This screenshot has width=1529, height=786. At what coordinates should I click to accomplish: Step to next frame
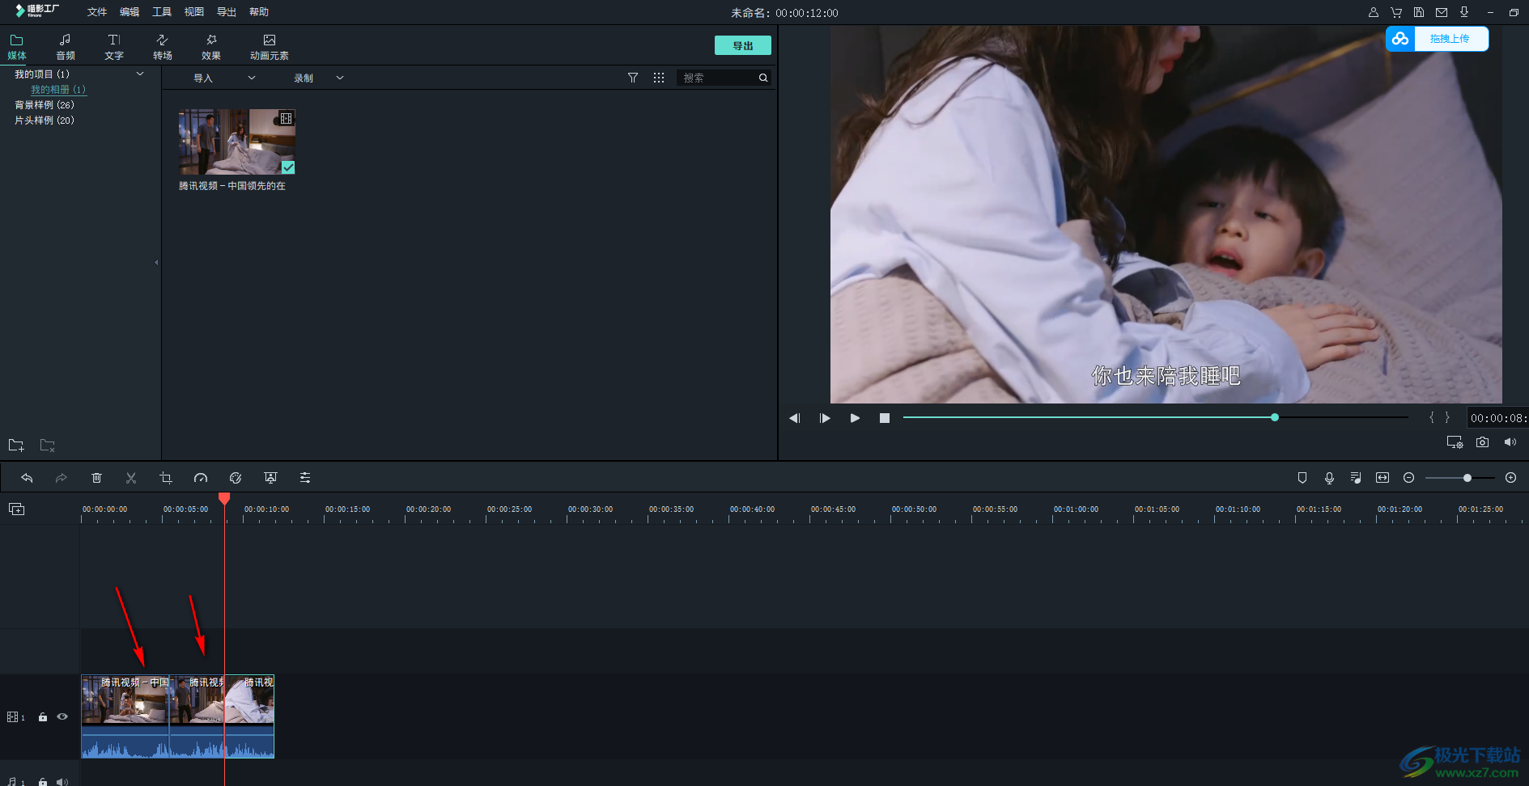(x=825, y=418)
